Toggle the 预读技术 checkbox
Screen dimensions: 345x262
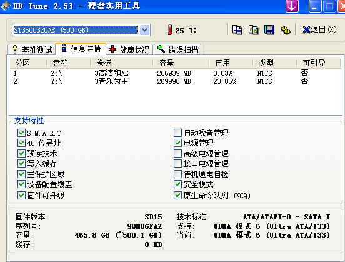pyautogui.click(x=21, y=153)
